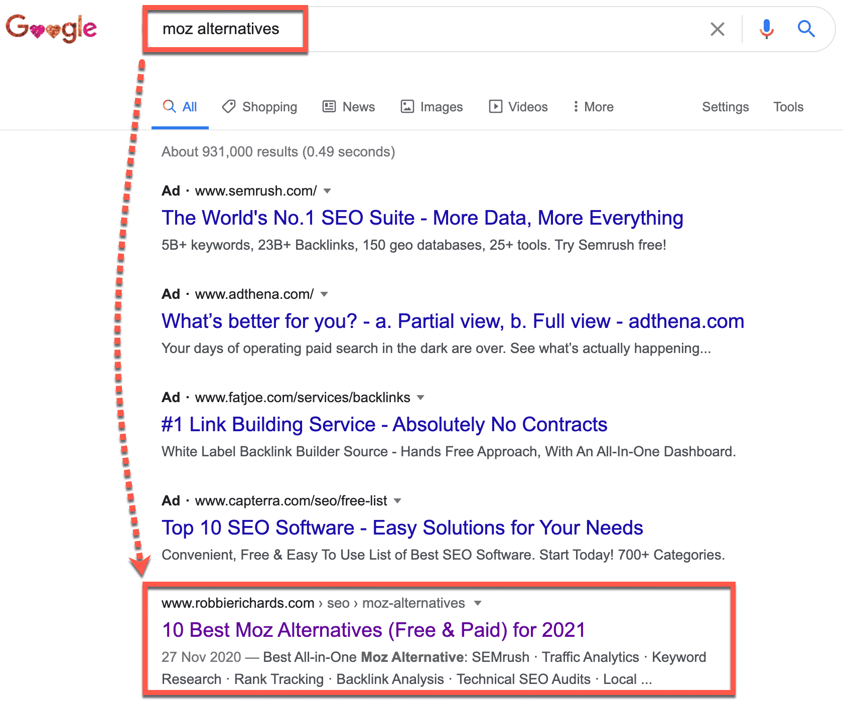Expand dropdown arrow next to adthena.com ad
The width and height of the screenshot is (843, 702).
[x=324, y=294]
